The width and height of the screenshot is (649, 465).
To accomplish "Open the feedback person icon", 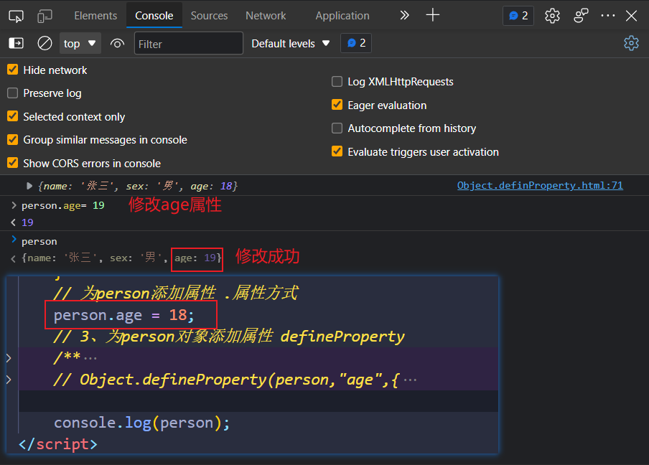I will (581, 16).
